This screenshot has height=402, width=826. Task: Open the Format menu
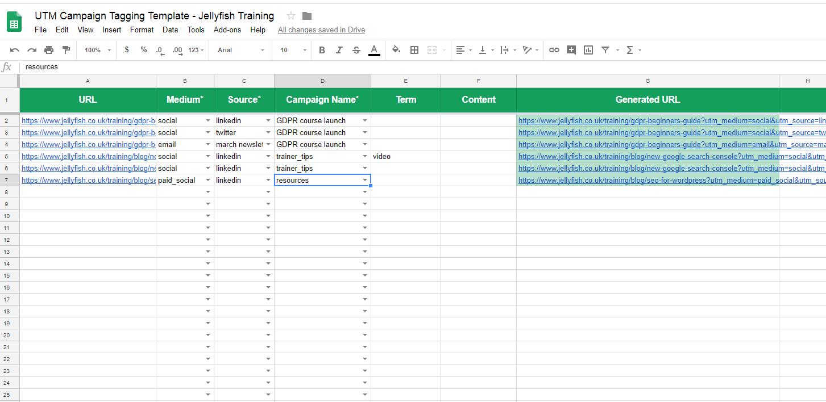coord(142,30)
